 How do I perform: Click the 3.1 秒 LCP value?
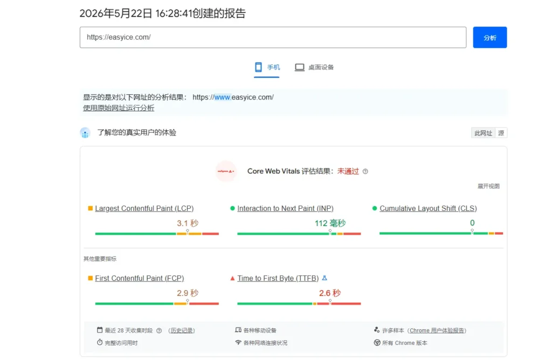(x=188, y=223)
